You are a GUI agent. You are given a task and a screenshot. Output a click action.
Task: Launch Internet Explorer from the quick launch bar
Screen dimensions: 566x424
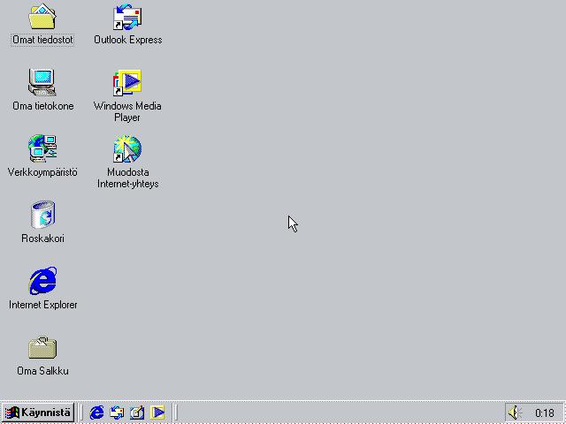tap(96, 413)
